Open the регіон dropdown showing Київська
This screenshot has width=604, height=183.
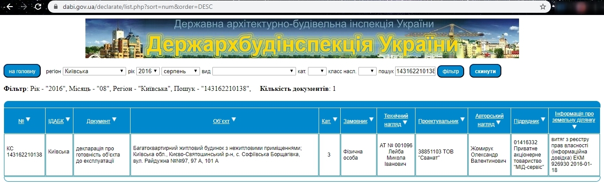(94, 71)
